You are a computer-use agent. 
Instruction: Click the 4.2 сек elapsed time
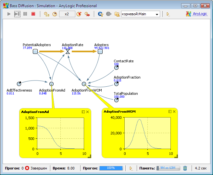(x=201, y=168)
